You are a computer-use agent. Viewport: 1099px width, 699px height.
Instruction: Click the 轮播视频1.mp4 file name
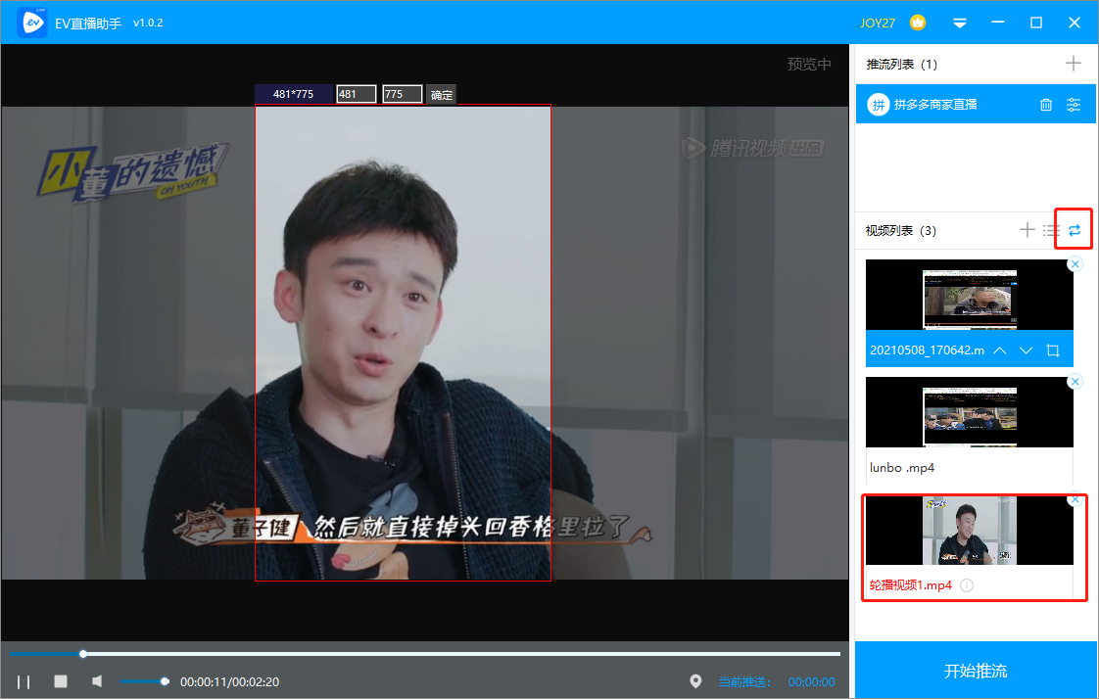(x=911, y=584)
